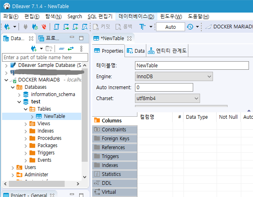This screenshot has width=253, height=197.
Task: Select the Users node in tree
Action: click(30, 167)
